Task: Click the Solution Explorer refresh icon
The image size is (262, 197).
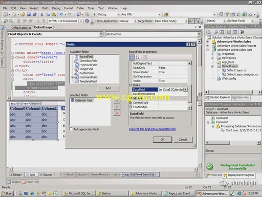Action: coord(222,32)
